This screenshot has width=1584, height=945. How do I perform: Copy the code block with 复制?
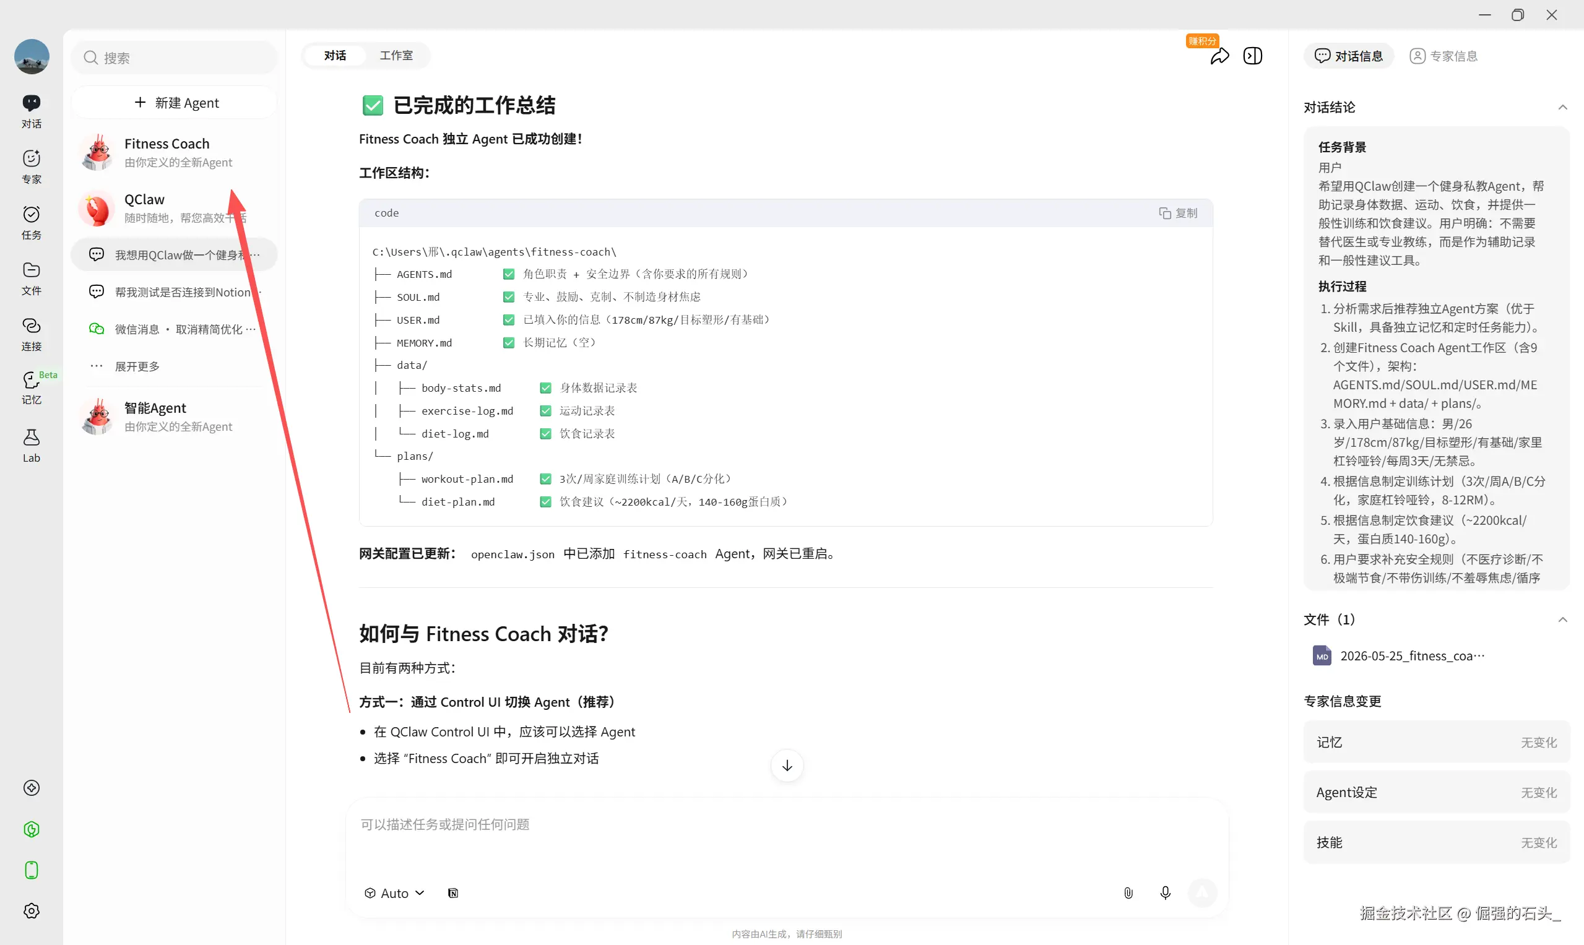coord(1178,213)
